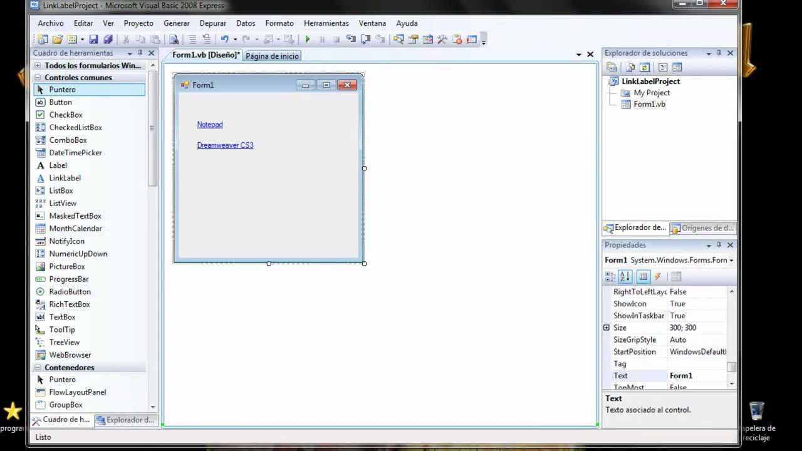This screenshot has width=802, height=451.
Task: Click View Designer icon in Solution Explorer
Action: click(677, 67)
